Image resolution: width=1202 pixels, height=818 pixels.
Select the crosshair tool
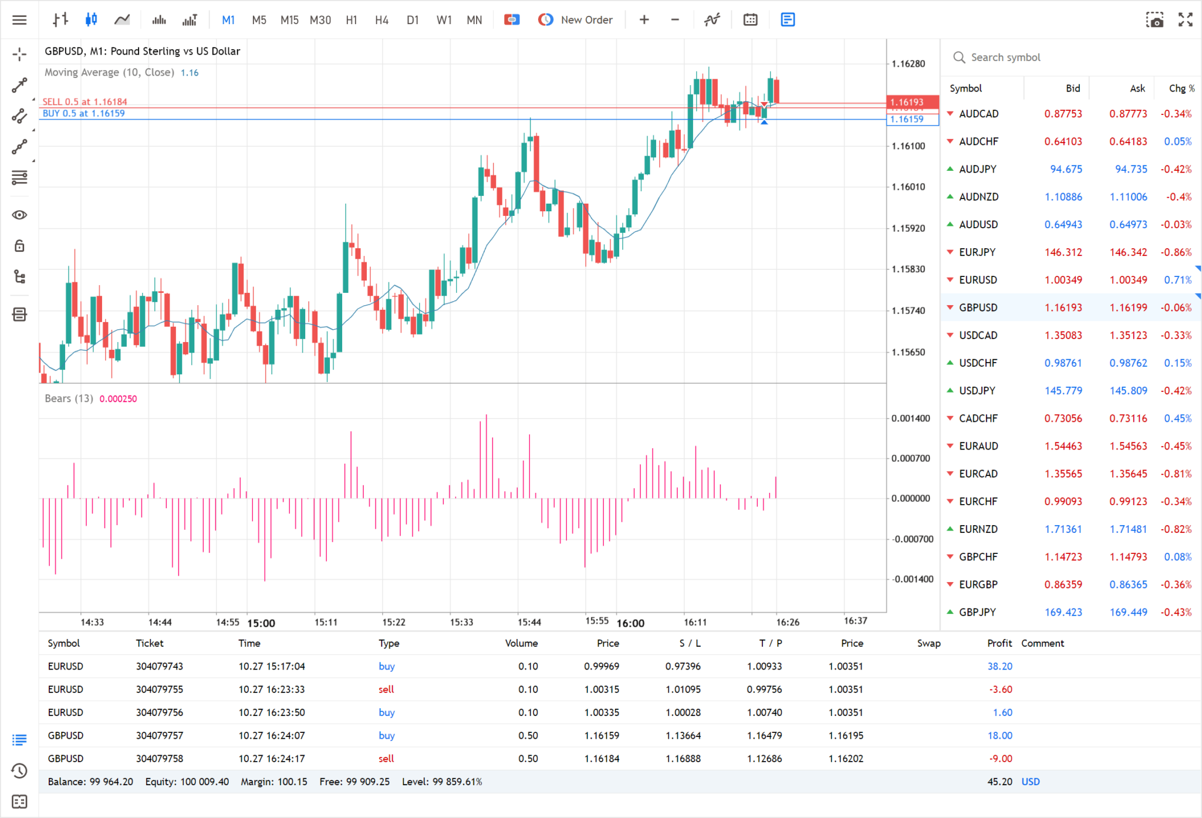pos(19,54)
